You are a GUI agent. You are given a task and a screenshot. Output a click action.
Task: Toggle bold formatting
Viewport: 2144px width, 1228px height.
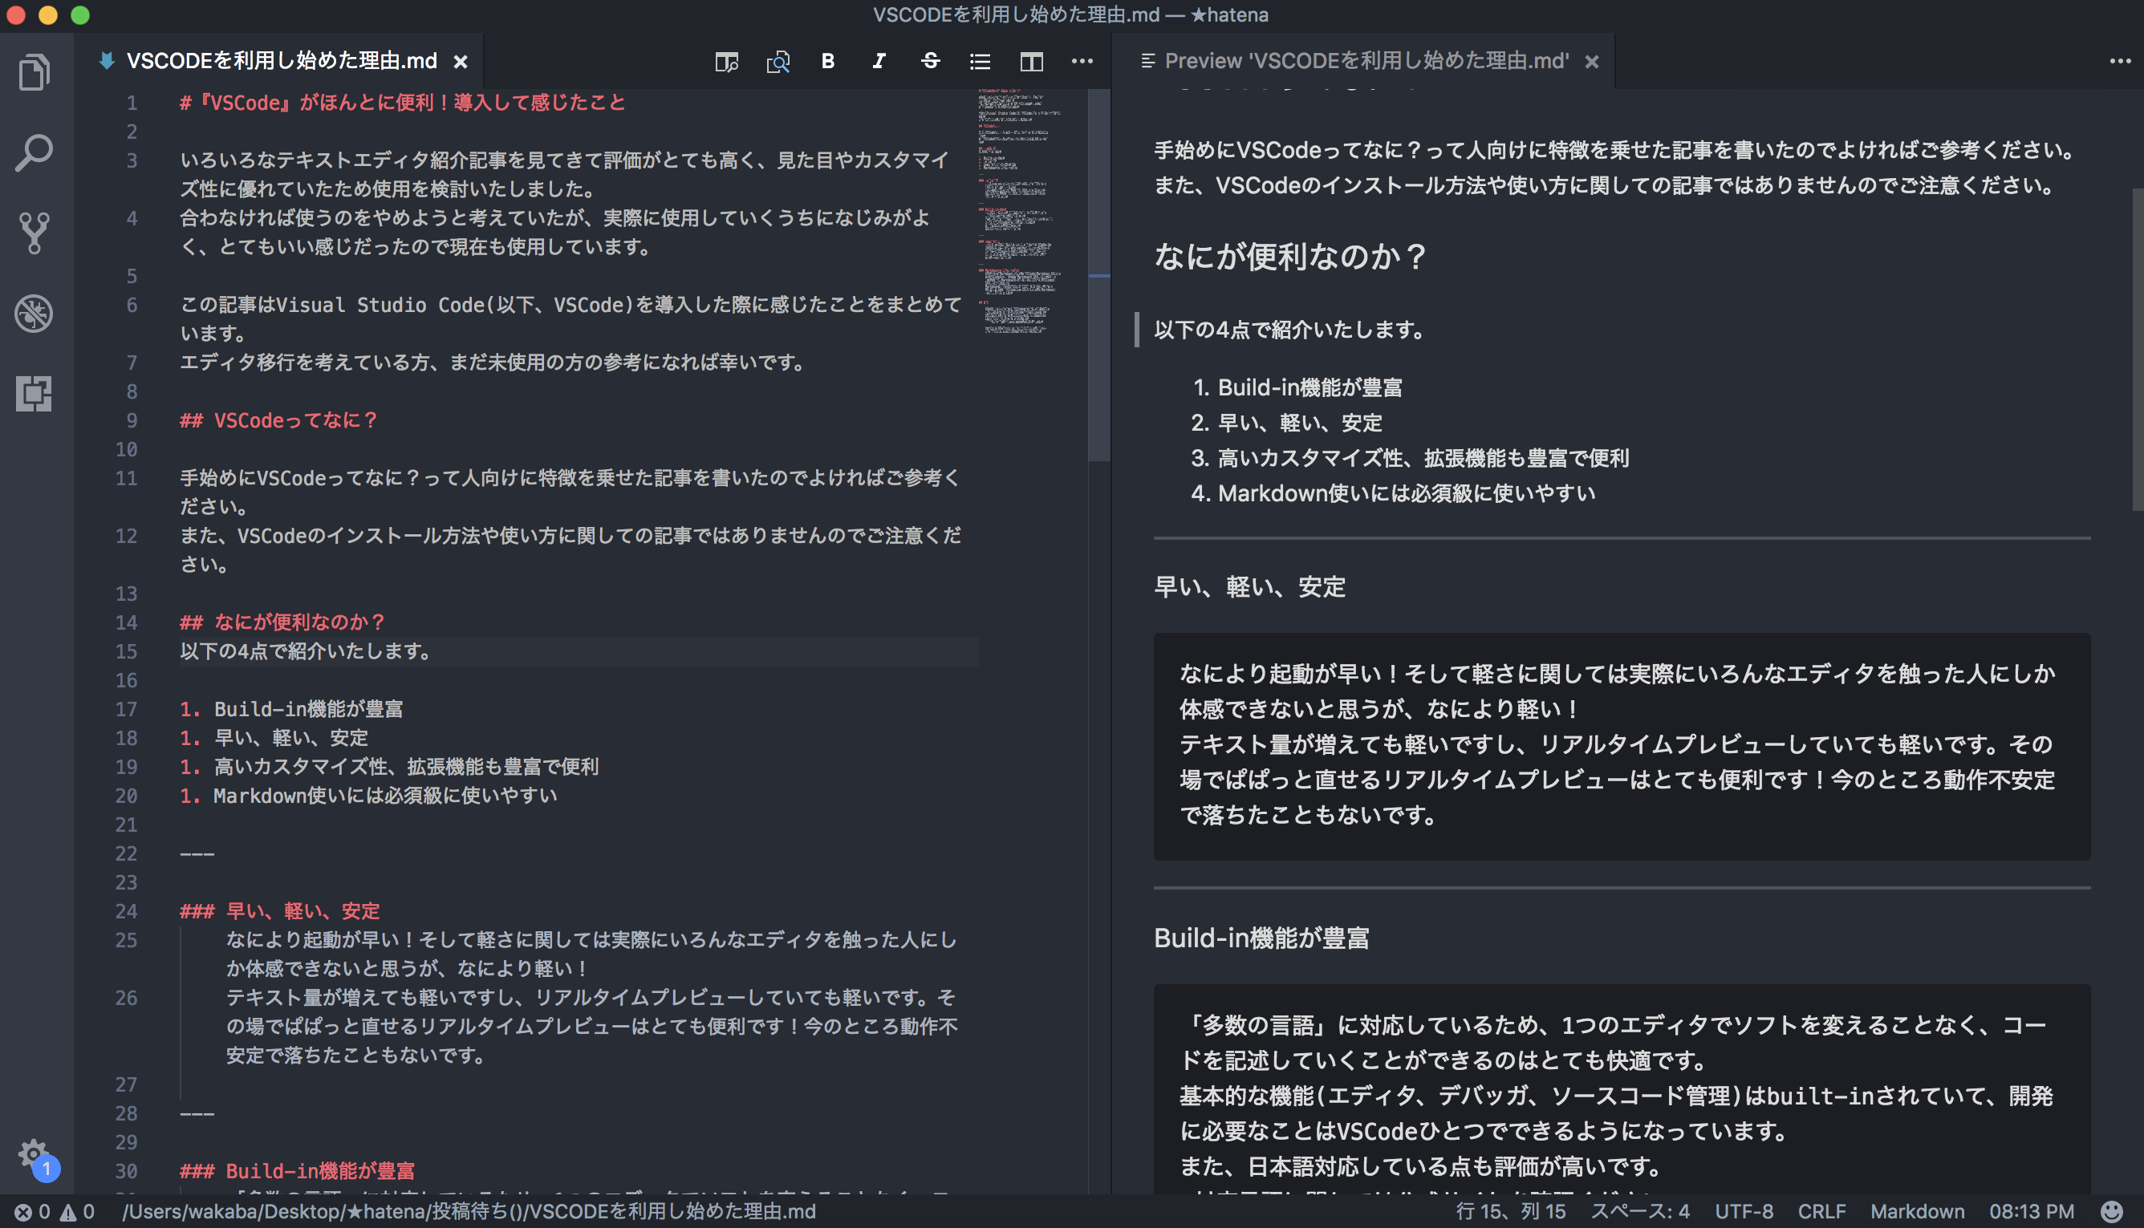click(x=828, y=61)
